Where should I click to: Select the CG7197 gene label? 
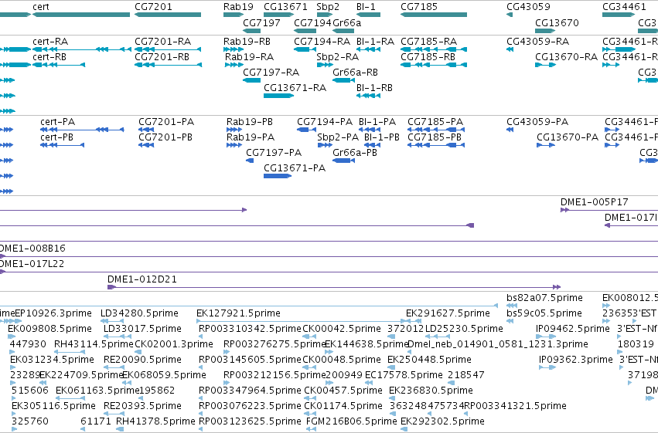coord(261,22)
